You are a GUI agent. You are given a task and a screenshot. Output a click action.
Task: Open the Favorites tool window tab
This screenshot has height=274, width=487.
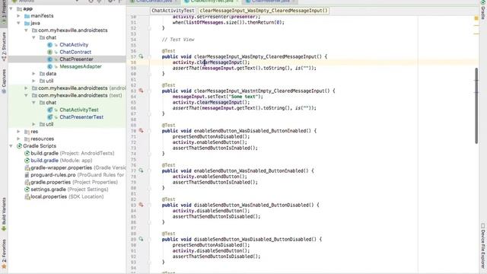click(4, 254)
